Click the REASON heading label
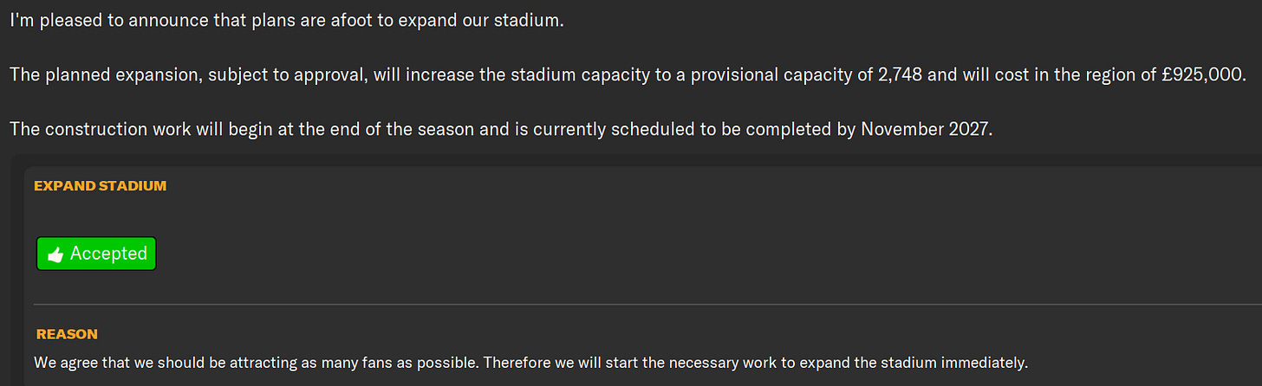This screenshot has width=1262, height=386. click(x=67, y=334)
